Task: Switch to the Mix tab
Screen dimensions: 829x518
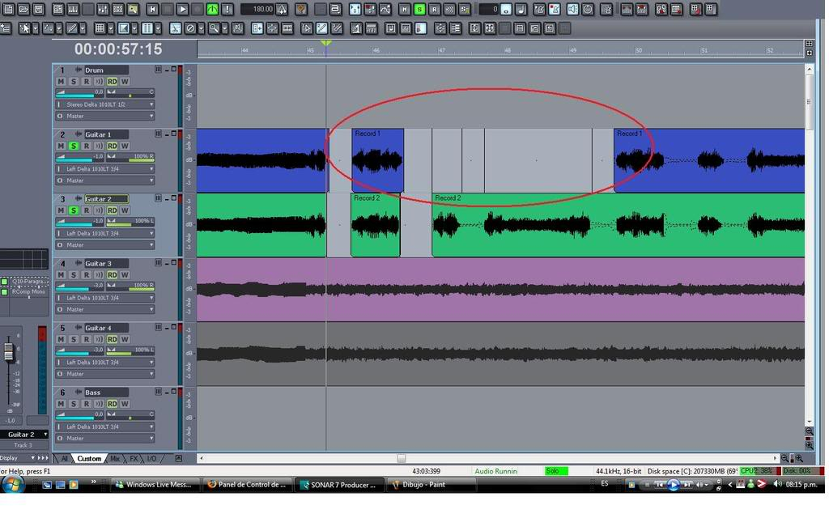Action: tap(115, 459)
